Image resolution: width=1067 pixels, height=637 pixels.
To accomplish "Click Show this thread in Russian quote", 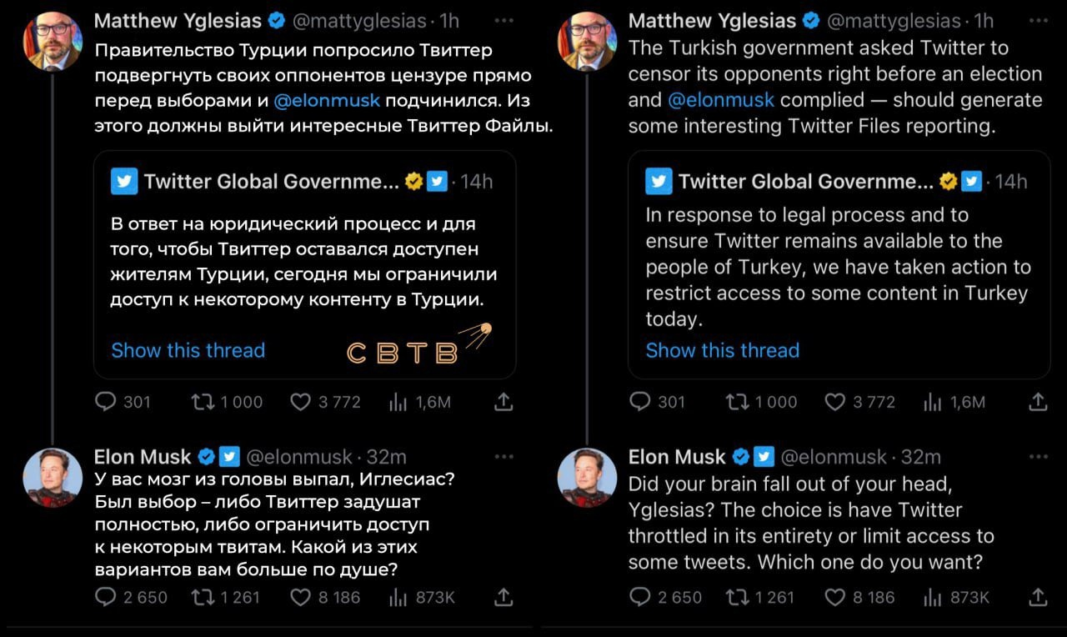I will 188,350.
